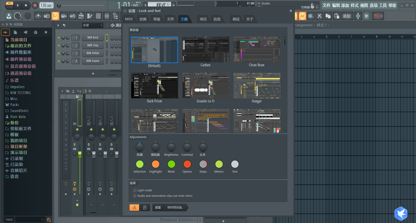This screenshot has height=223, width=416.
Task: Click the paste icon in toolbar
Action: click(x=337, y=16)
